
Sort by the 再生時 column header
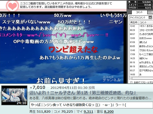point(134,23)
